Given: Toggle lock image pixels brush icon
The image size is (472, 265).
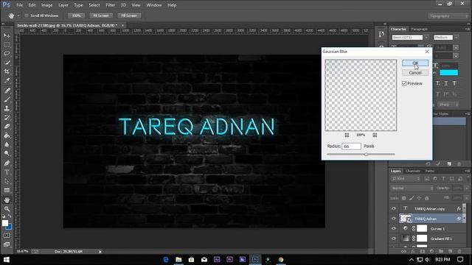Looking at the screenshot, I should (x=412, y=198).
